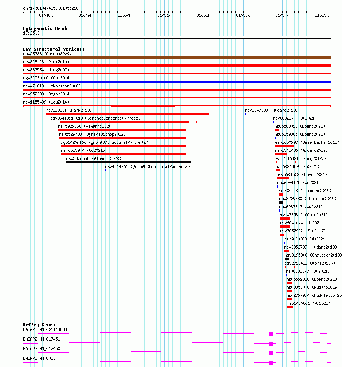Click the 81054k ruler position

click(x=282, y=15)
